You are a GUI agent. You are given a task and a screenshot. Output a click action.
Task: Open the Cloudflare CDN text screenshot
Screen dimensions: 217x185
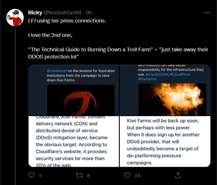[x=74, y=141]
